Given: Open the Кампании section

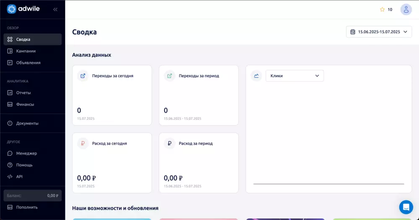Looking at the screenshot, I should click(x=33, y=51).
